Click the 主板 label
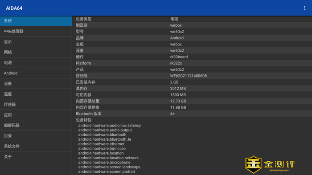The height and width of the screenshot is (175, 312). coord(80,44)
